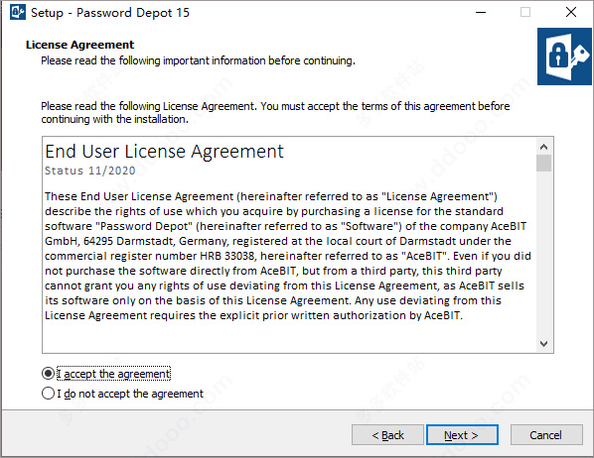Select 'I accept the agreement' radio button
The width and height of the screenshot is (594, 458).
[x=48, y=374]
